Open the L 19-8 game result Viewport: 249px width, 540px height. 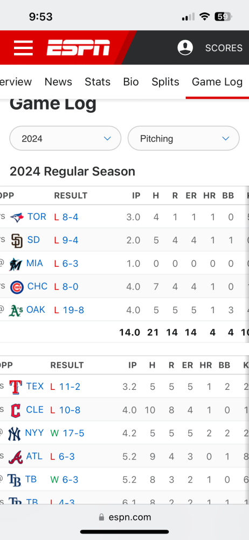pos(69,310)
